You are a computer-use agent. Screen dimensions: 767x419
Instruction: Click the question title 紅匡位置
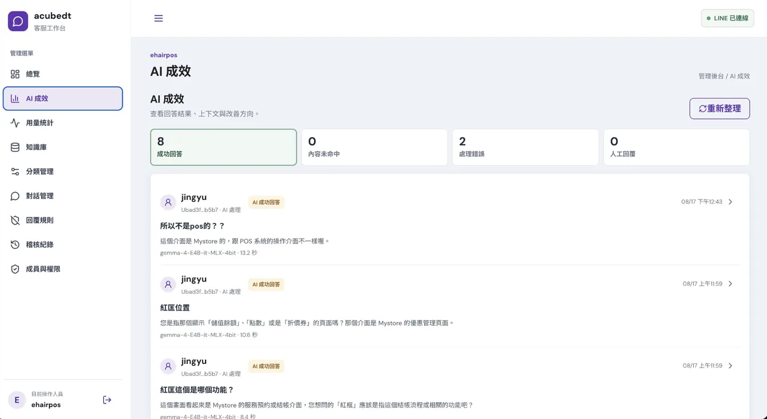coord(175,308)
